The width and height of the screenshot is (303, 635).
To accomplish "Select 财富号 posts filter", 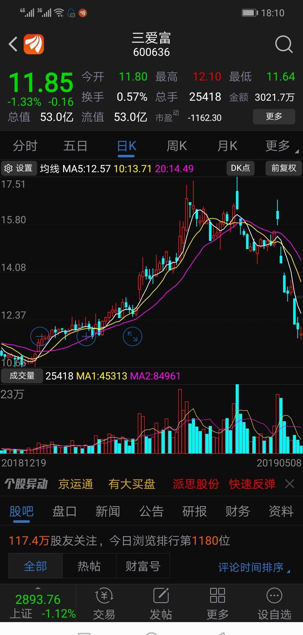I will [x=143, y=566].
